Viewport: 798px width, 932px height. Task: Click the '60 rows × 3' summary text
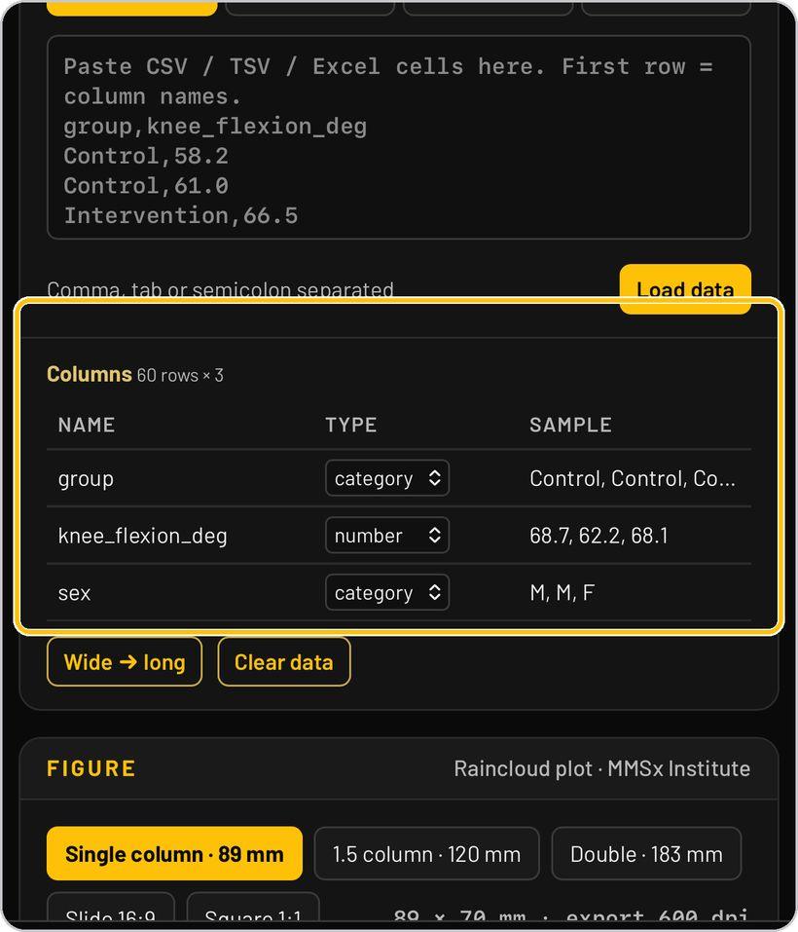tap(180, 375)
